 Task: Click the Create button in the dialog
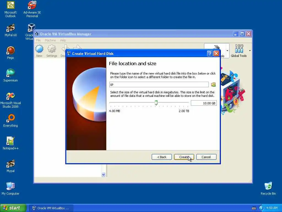(x=184, y=157)
